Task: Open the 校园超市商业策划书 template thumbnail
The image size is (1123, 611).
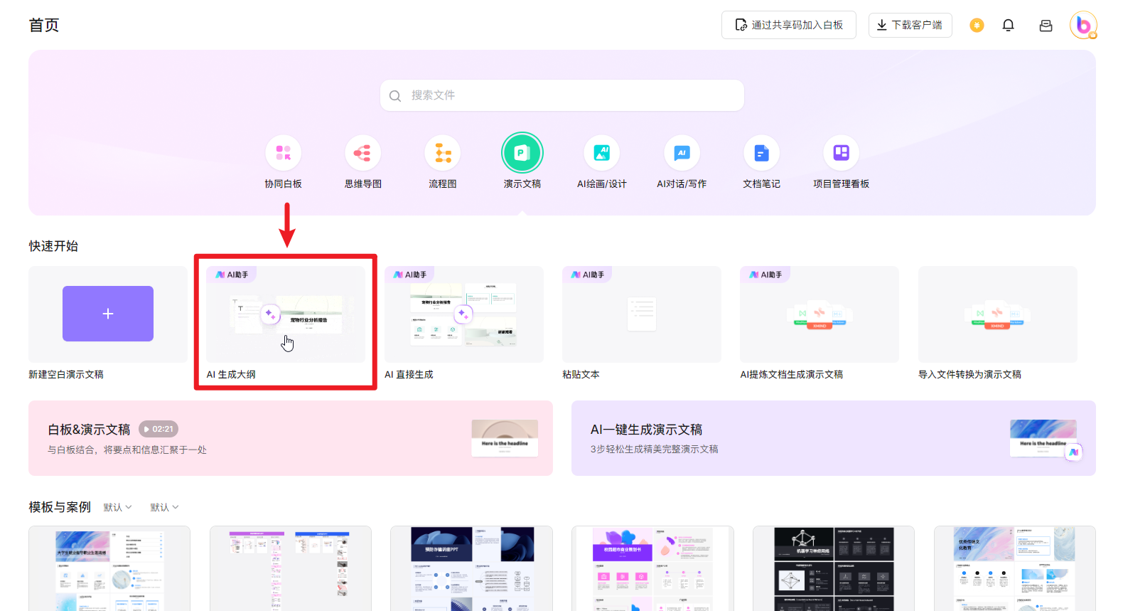Action: [x=652, y=568]
